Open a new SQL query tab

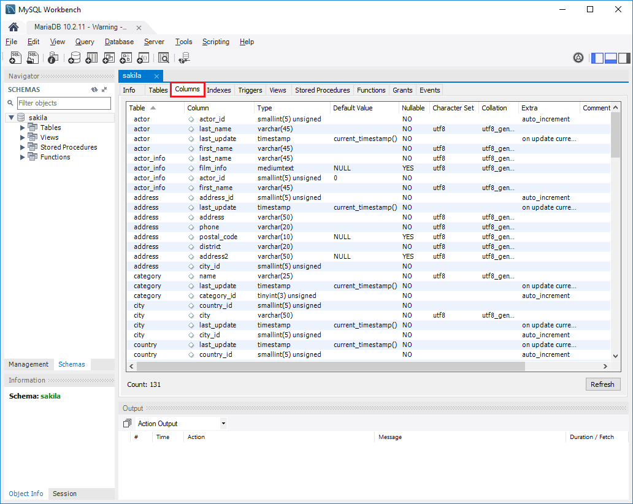[15, 58]
